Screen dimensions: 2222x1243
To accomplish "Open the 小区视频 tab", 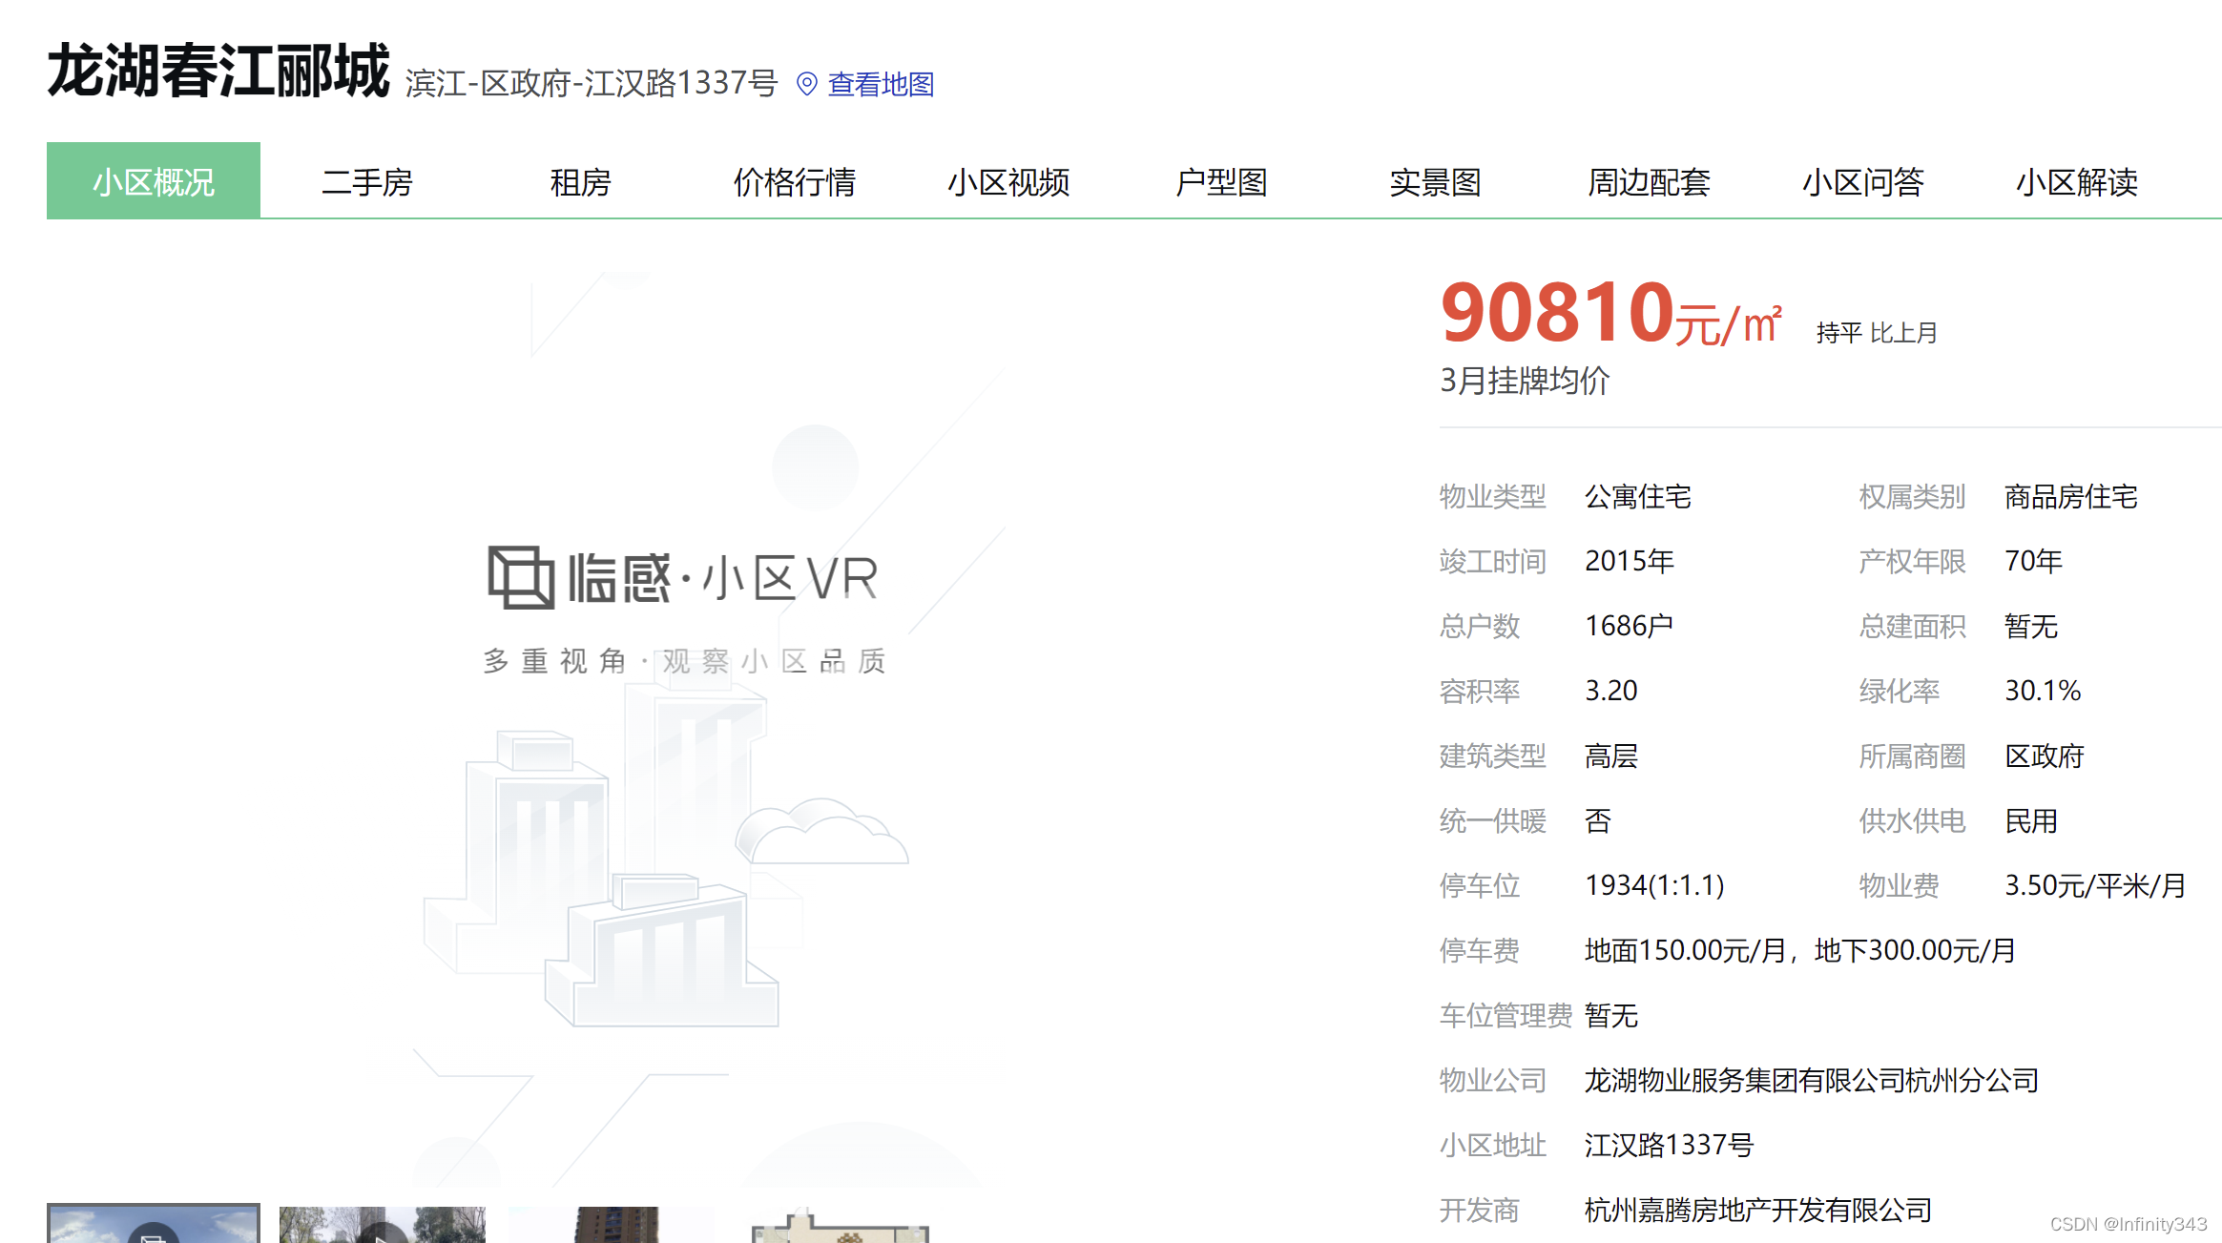I will [x=1007, y=181].
